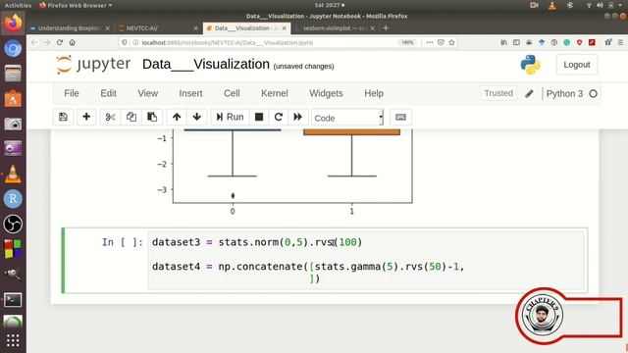Image resolution: width=628 pixels, height=353 pixels.
Task: Open the clock Sat 20:27 calendar
Action: pos(330,5)
